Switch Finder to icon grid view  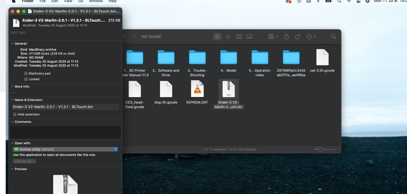[217, 37]
